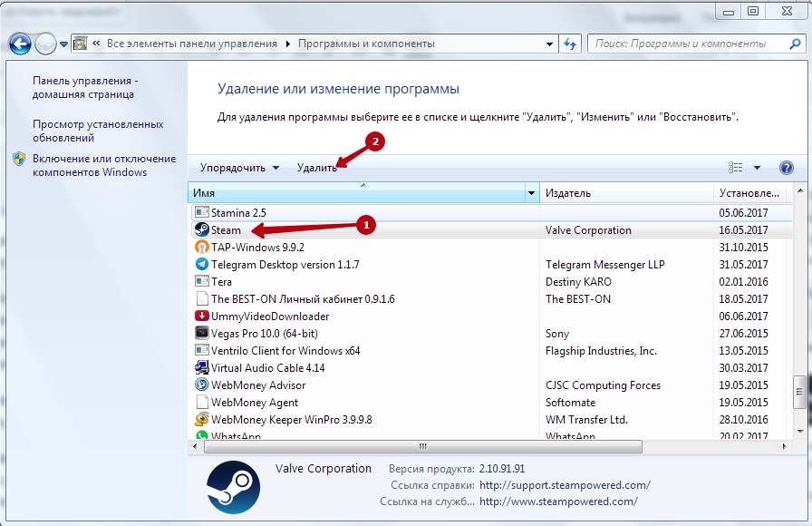This screenshot has width=812, height=526.
Task: Open 'Панель управления - домашняя страница' link
Action: tap(85, 88)
